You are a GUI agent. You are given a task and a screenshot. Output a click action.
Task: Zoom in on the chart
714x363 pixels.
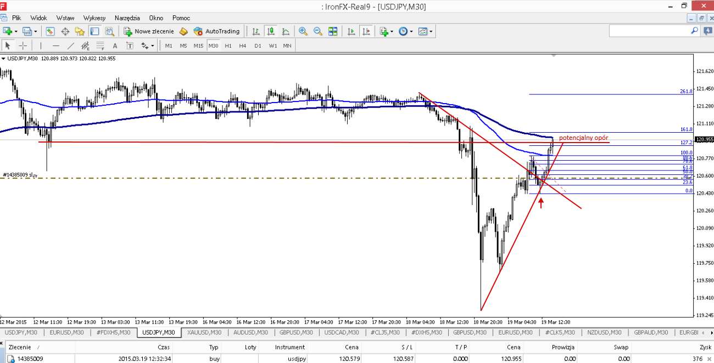303,31
